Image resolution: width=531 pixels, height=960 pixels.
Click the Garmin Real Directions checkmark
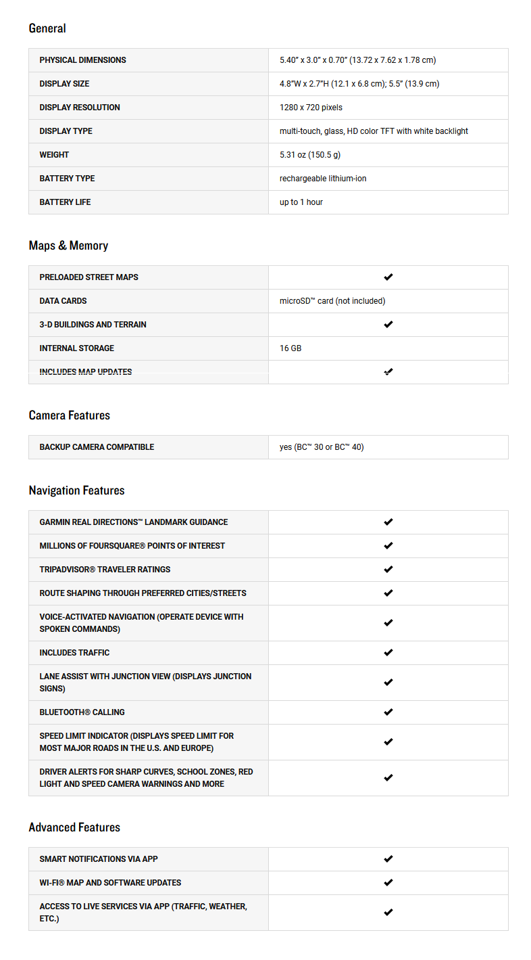[388, 522]
